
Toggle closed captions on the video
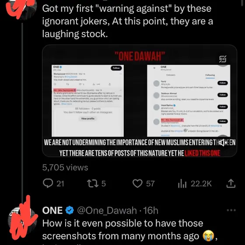pos(223,59)
